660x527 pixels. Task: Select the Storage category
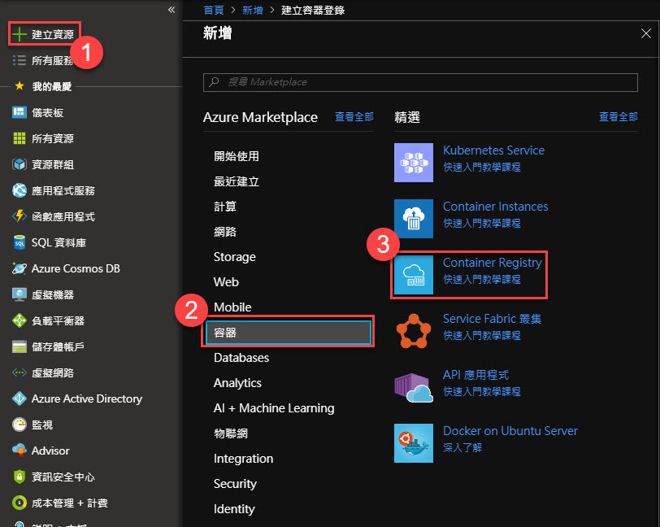click(x=234, y=257)
